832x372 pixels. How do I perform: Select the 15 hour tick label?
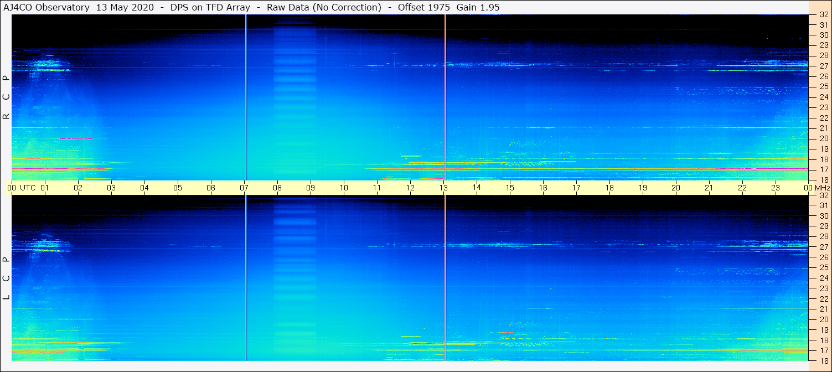coord(510,188)
